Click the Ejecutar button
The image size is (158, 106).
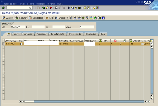pos(21,18)
